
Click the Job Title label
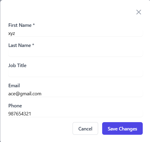point(17,65)
